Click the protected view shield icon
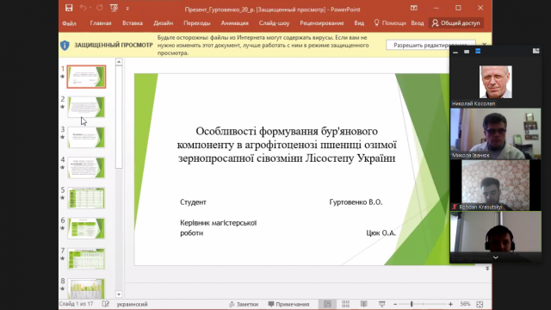The image size is (551, 310). pos(65,46)
